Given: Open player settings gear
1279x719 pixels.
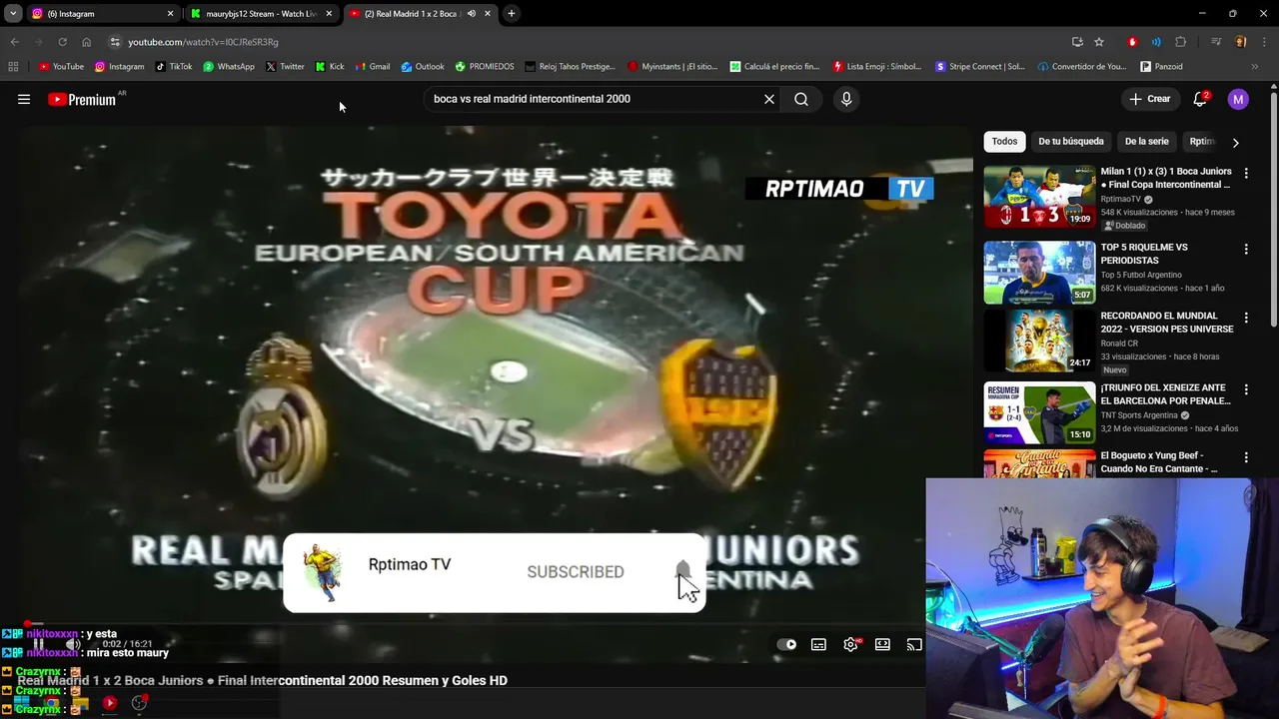Looking at the screenshot, I should pos(850,644).
